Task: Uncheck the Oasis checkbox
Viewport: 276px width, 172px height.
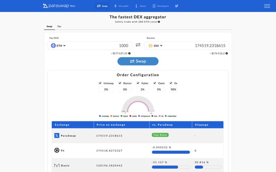Action: (x=155, y=83)
